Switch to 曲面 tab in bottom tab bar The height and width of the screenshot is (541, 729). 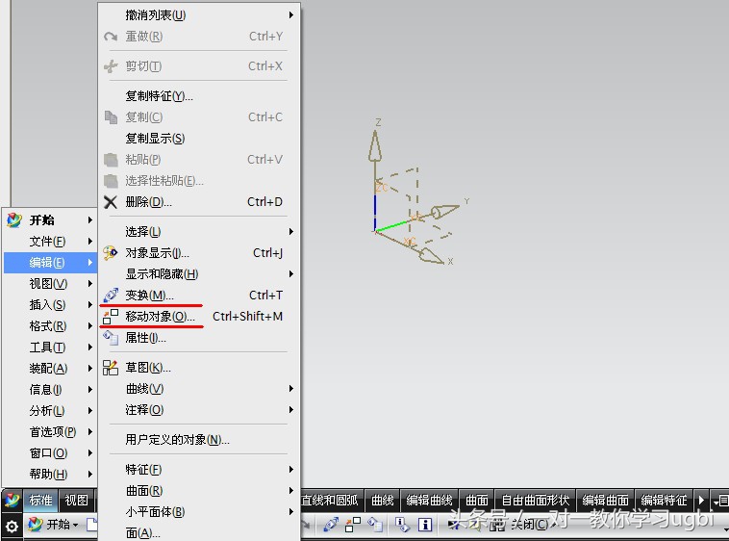point(477,500)
